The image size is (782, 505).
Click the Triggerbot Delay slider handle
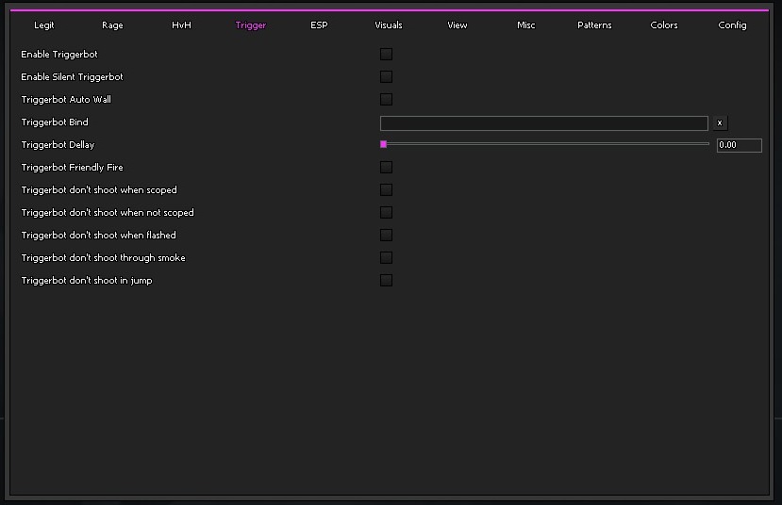pyautogui.click(x=384, y=144)
